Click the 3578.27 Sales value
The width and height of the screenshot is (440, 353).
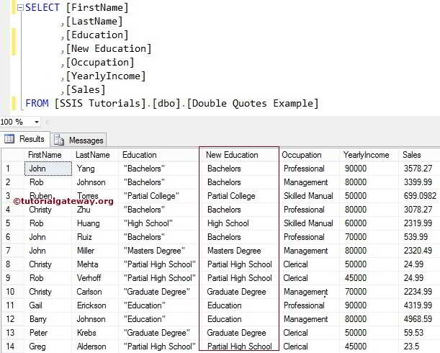click(x=420, y=169)
